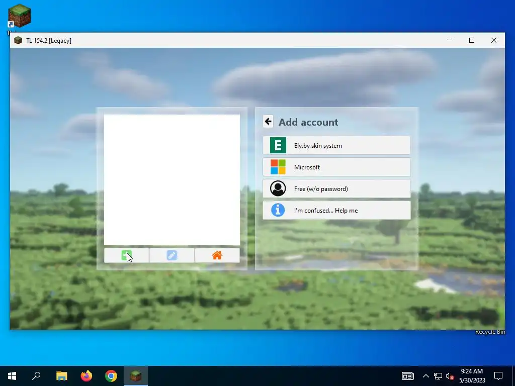Viewport: 515px width, 386px height.
Task: Open the Windows Start menu
Action: point(12,376)
